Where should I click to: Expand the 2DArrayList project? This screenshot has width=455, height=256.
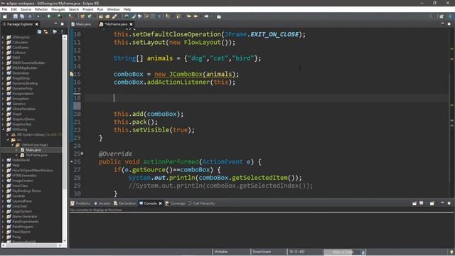(x=3, y=37)
